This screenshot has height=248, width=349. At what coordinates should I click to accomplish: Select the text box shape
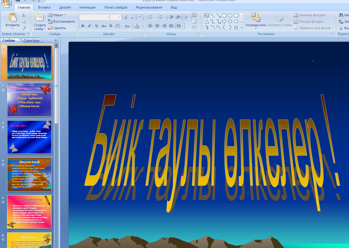[206, 16]
